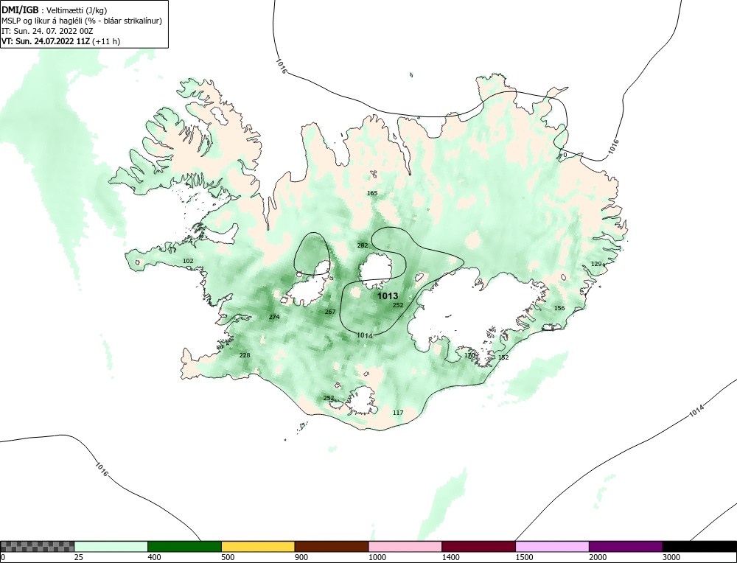Click the legend tick label 2000
The image size is (737, 563).
point(598,557)
